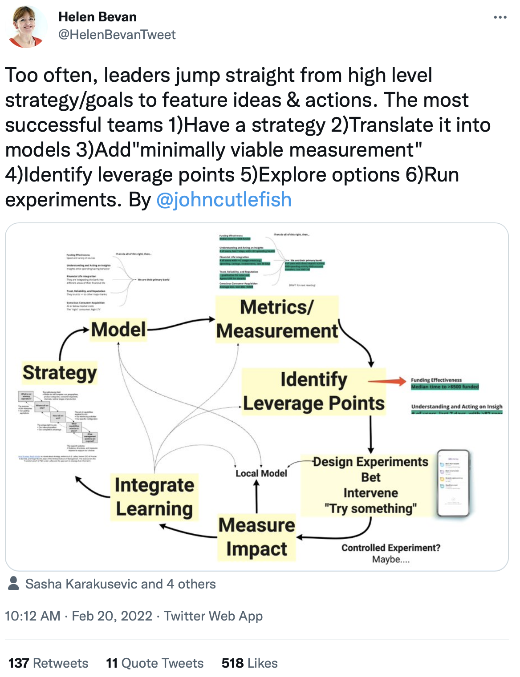Open Helen Bevan's profile picture

click(26, 27)
